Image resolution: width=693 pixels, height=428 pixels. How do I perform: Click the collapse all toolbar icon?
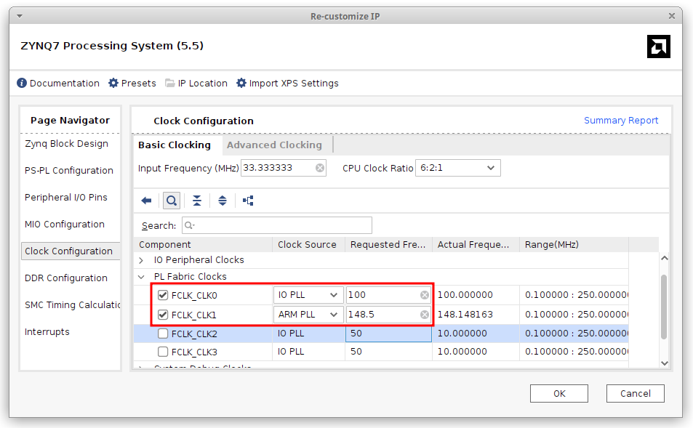[196, 201]
